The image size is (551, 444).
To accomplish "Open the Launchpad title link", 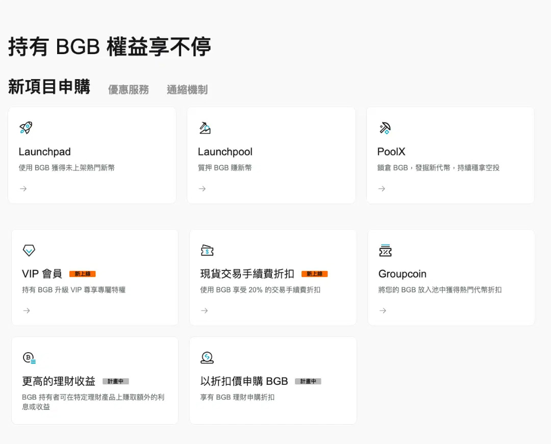I will [45, 152].
